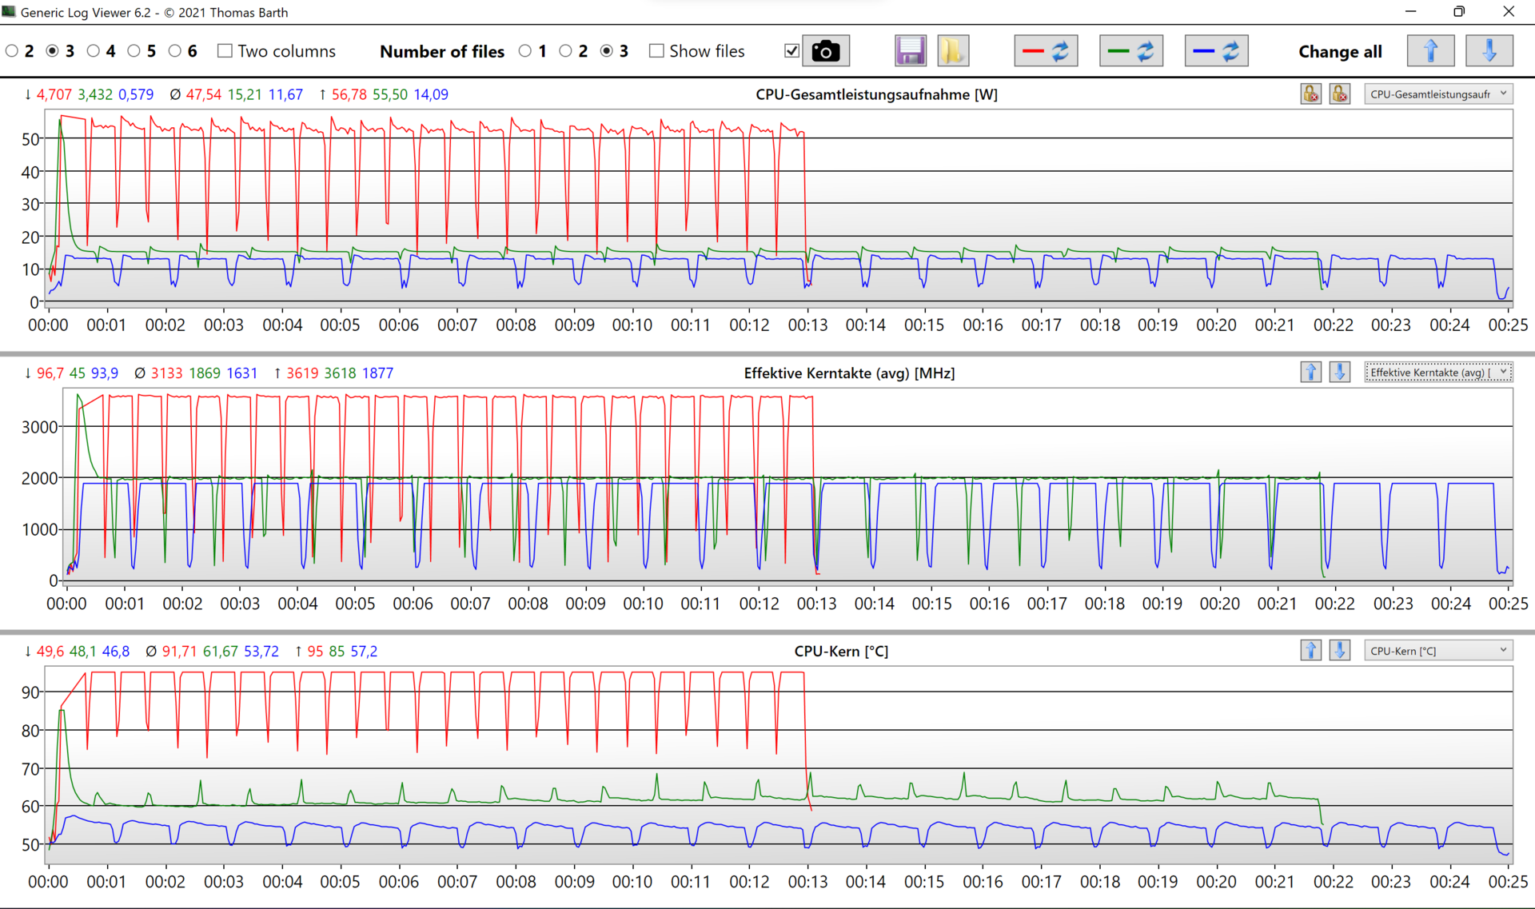1535x909 pixels.
Task: Open the yellow folder files icon
Action: [952, 51]
